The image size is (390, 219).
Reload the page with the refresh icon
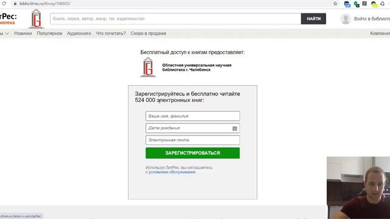4,4
